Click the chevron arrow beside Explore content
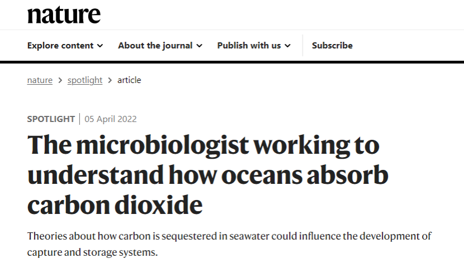The height and width of the screenshot is (273, 464). (x=100, y=46)
